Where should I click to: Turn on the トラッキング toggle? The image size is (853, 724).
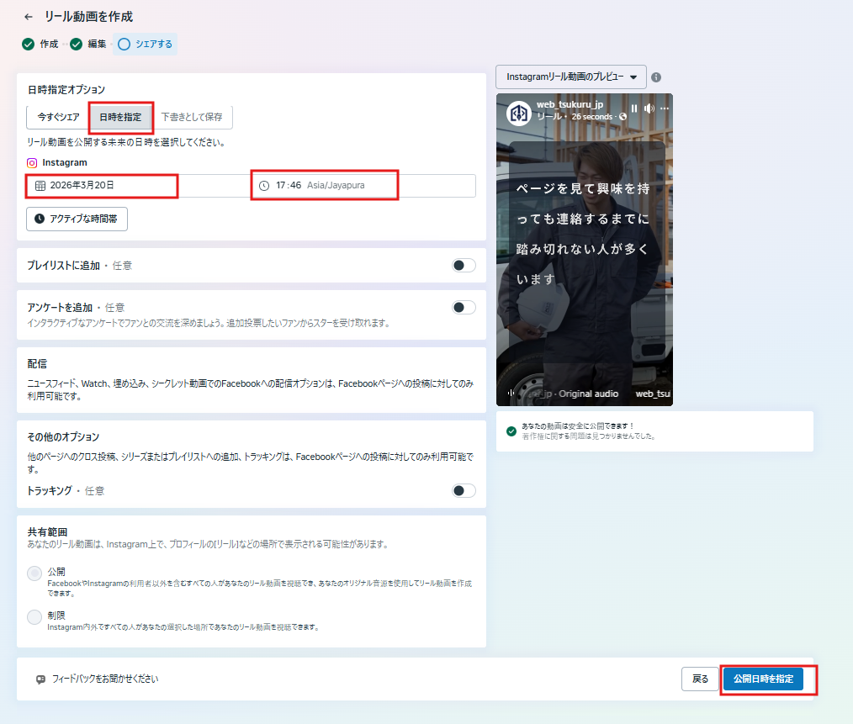point(464,491)
